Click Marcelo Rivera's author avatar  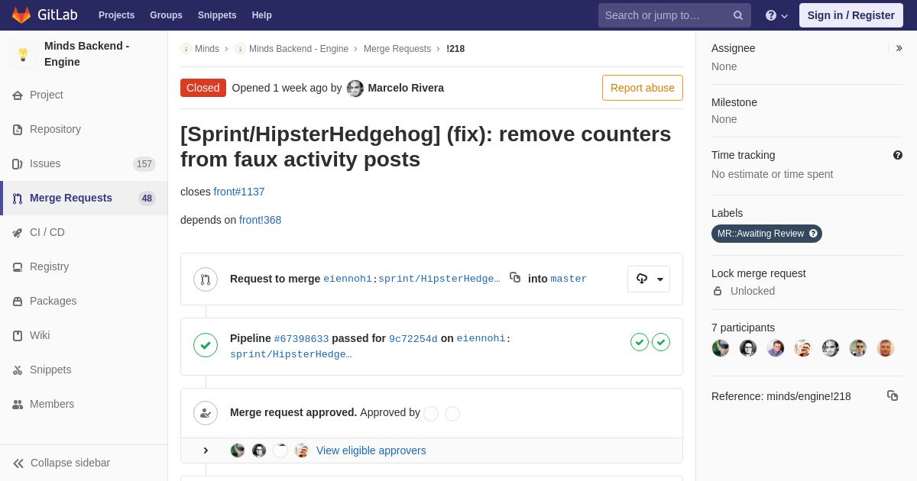coord(355,89)
